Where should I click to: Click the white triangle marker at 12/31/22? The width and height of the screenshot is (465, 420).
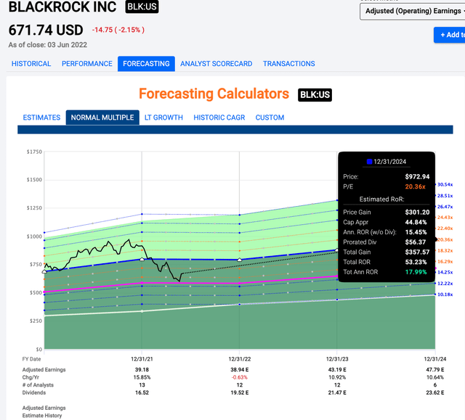pyautogui.click(x=240, y=260)
